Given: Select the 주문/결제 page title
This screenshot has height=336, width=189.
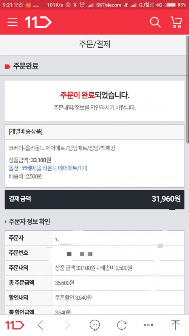Looking at the screenshot, I should (94, 44).
